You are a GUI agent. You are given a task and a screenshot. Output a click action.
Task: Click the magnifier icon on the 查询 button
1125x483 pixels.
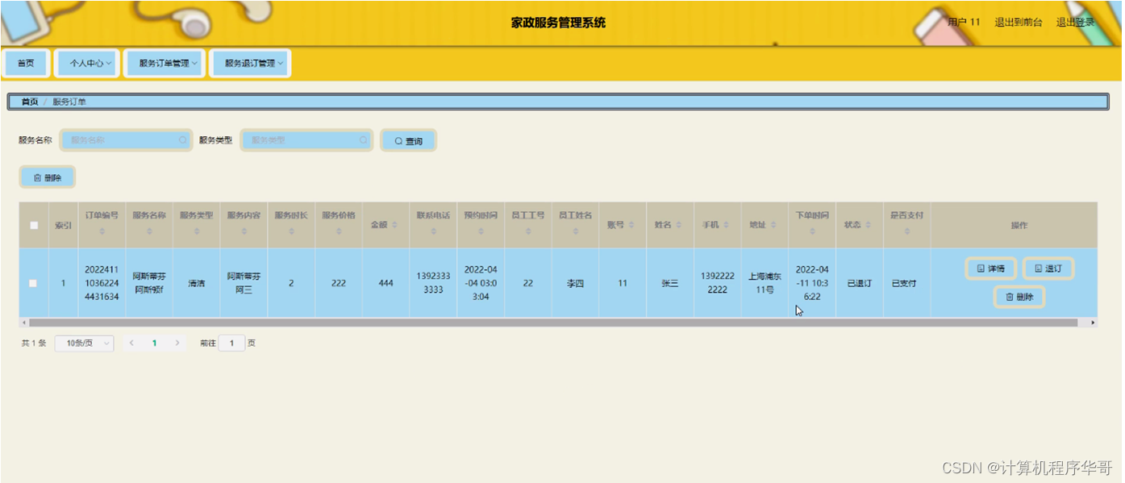tap(398, 141)
